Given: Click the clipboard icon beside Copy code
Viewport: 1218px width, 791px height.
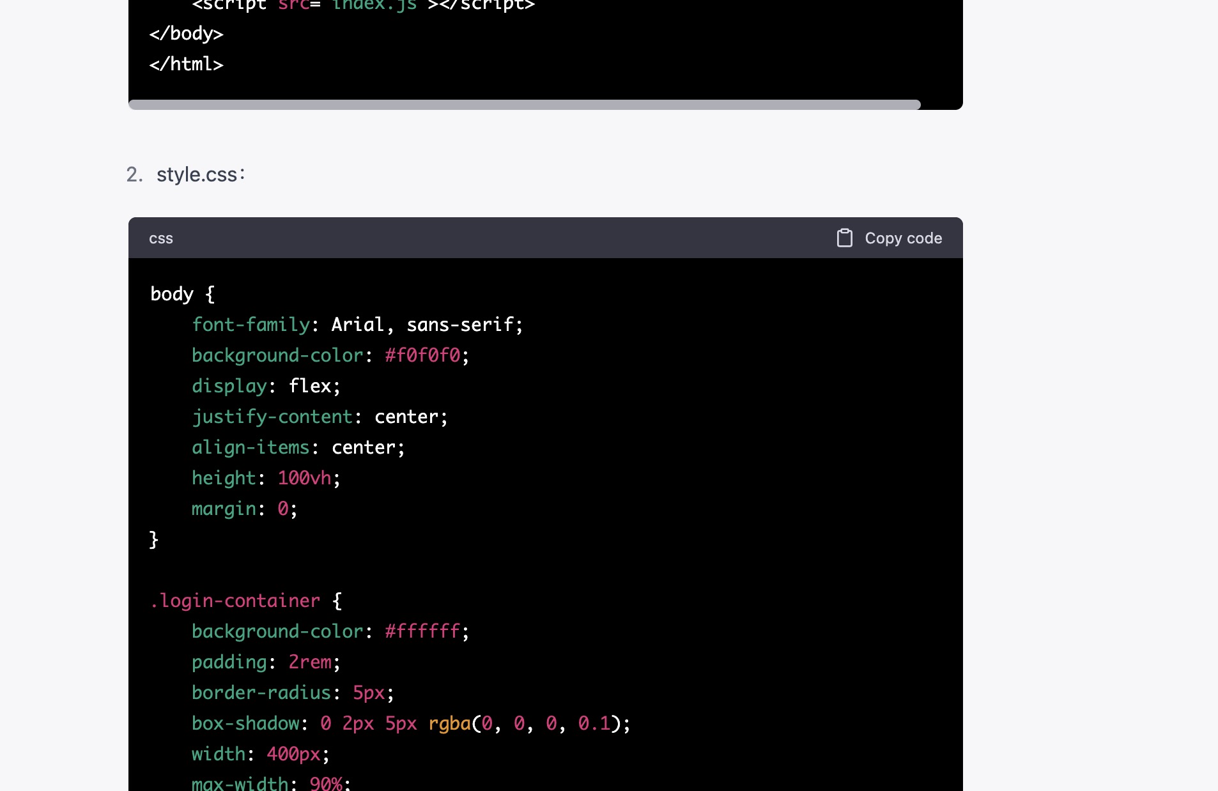Looking at the screenshot, I should 845,238.
